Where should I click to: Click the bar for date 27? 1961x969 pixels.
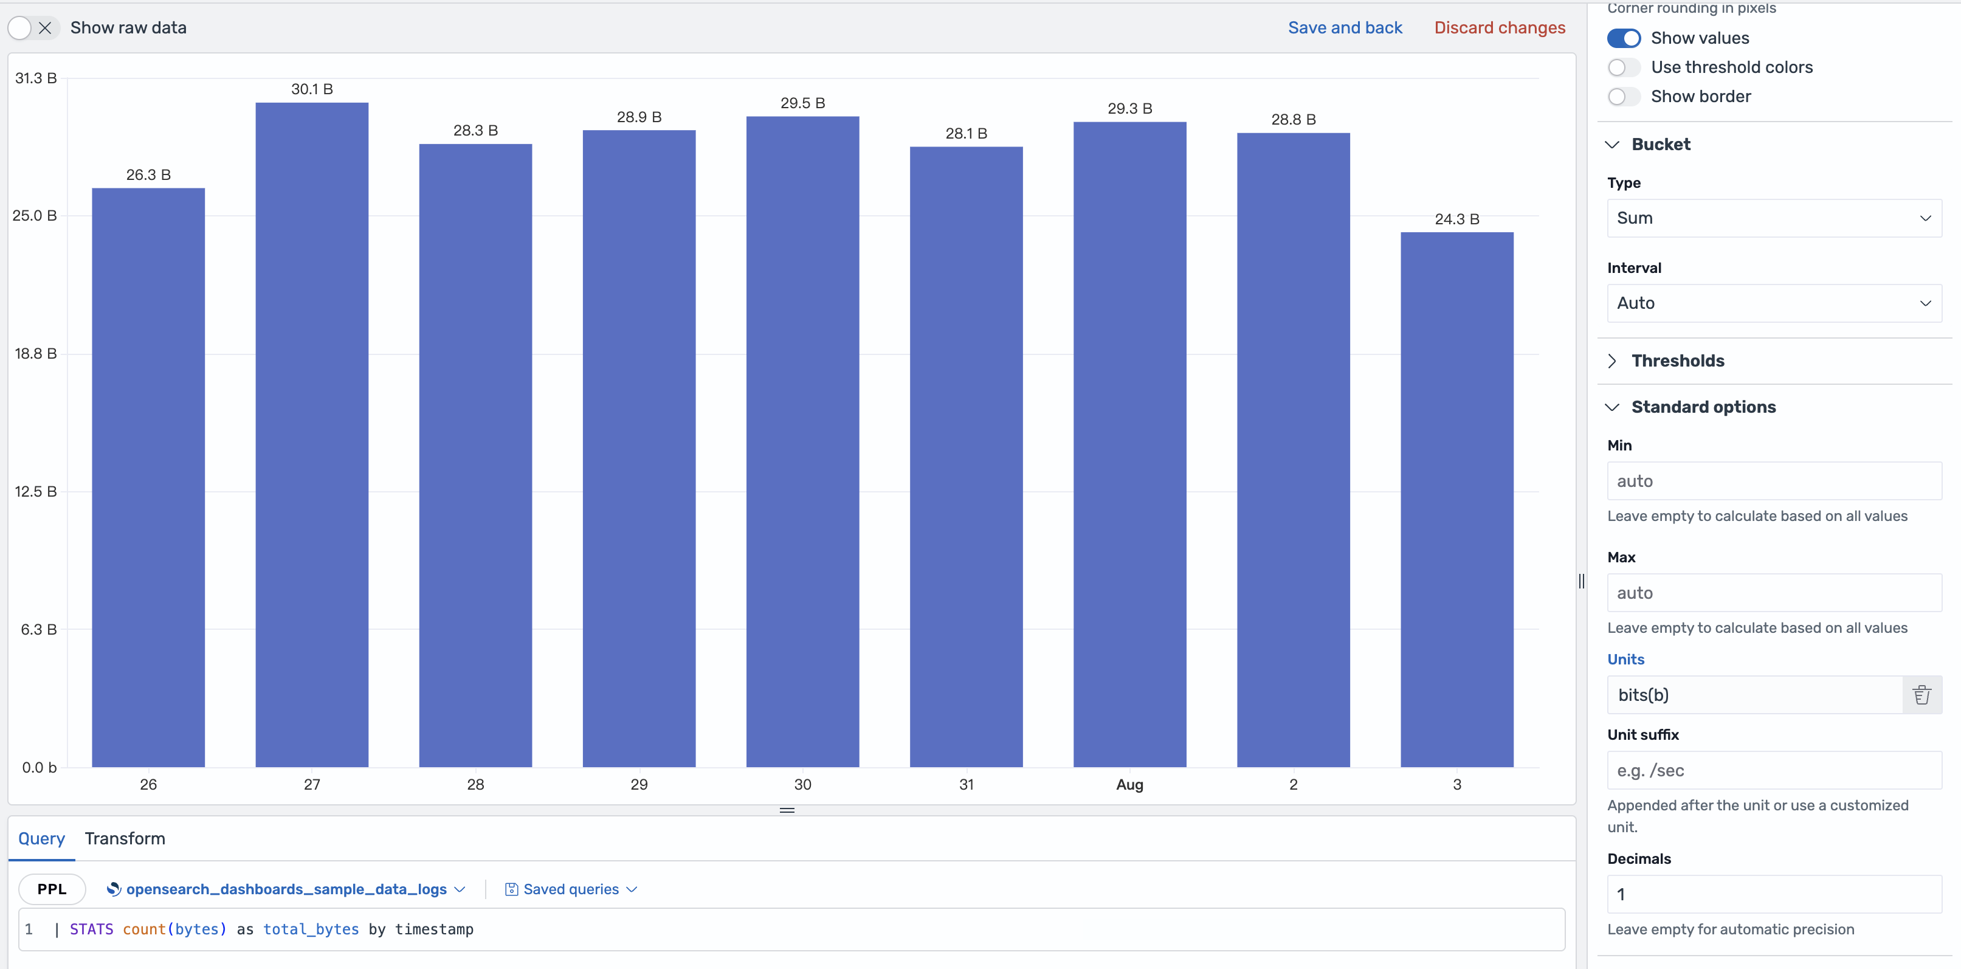(312, 435)
